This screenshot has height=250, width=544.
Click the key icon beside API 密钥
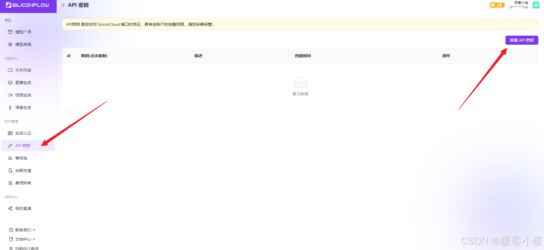pyautogui.click(x=10, y=146)
